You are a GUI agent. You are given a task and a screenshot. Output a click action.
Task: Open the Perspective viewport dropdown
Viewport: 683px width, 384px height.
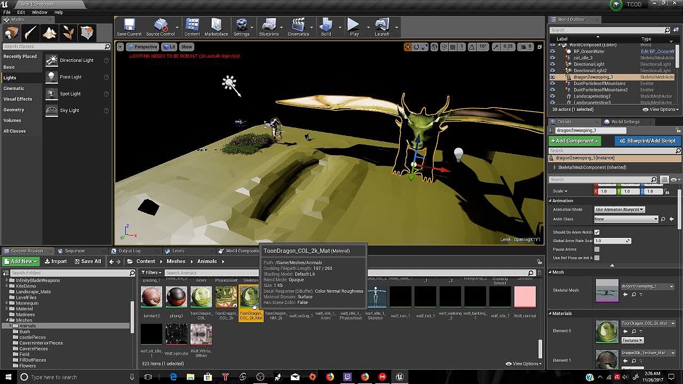(x=142, y=47)
